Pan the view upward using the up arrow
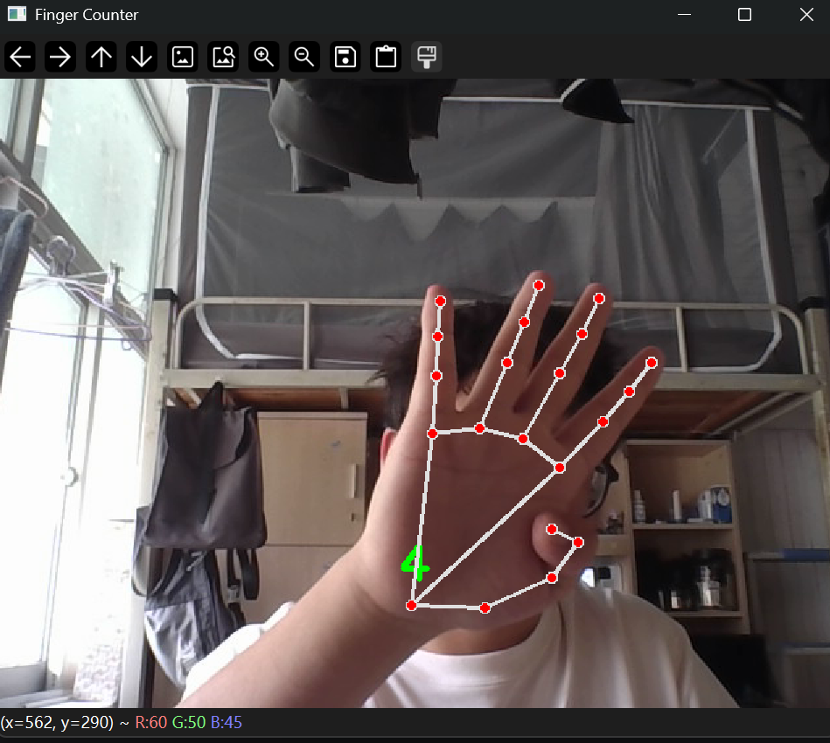830x743 pixels. point(101,57)
